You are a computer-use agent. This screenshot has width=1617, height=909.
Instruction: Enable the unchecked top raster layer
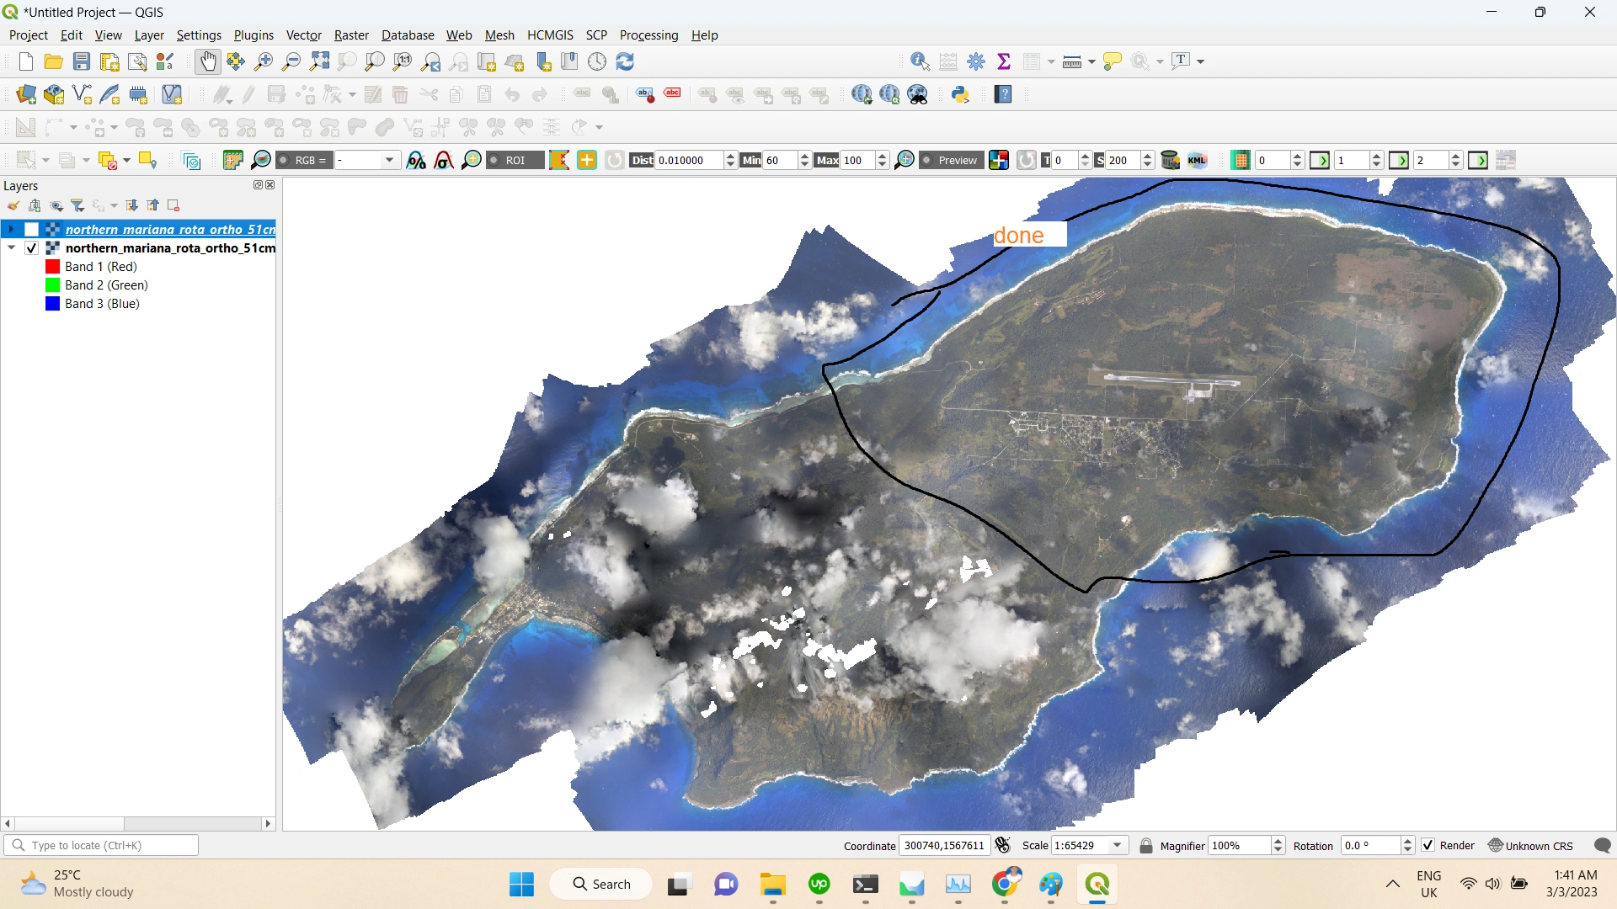click(32, 230)
